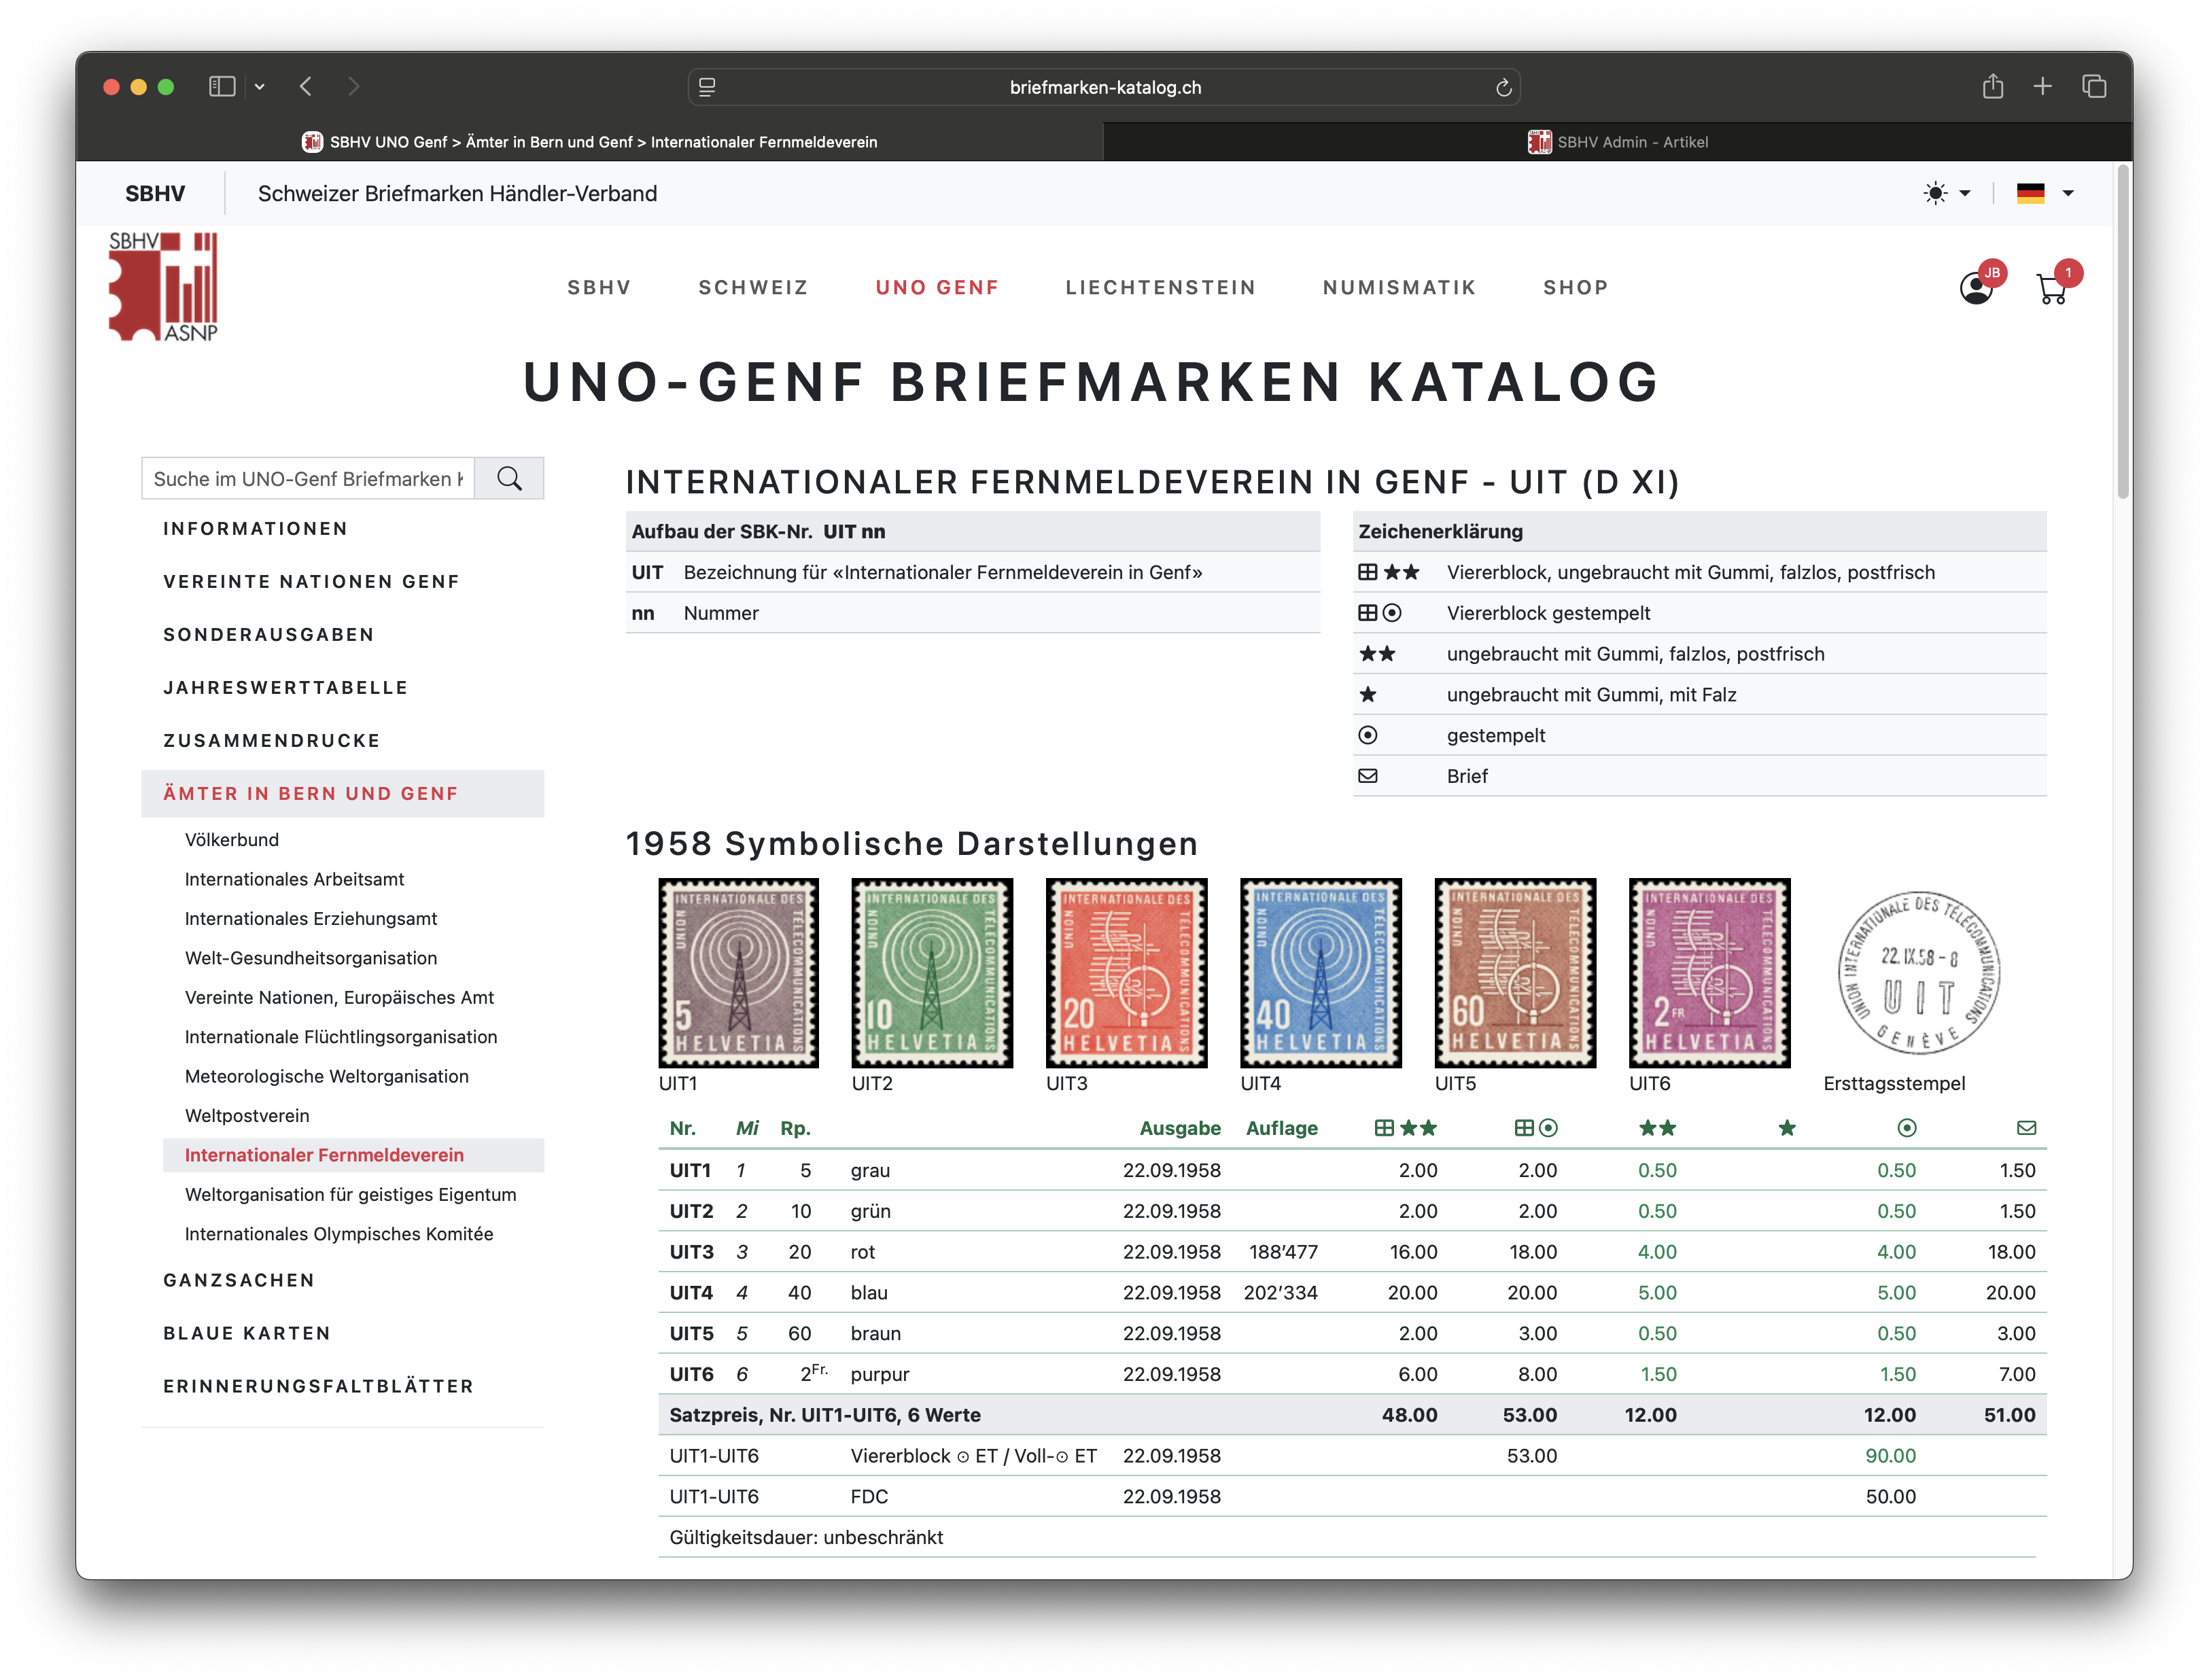Expand the GANZSACHEN sidebar section
This screenshot has height=1680, width=2209.
[x=239, y=1281]
